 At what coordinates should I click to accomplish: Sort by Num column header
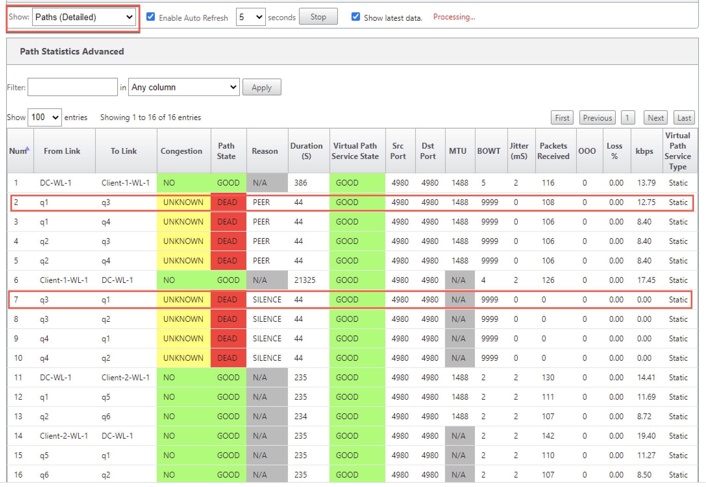pyautogui.click(x=20, y=151)
